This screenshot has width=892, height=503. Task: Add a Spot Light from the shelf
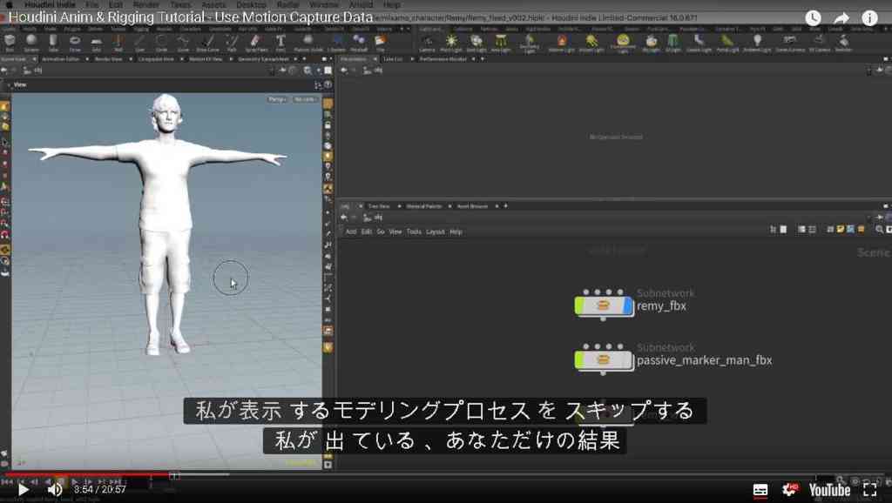point(476,42)
